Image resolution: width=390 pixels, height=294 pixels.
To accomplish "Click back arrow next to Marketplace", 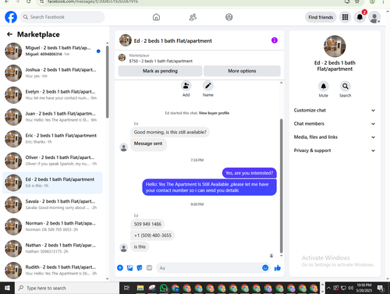I will 9,34.
